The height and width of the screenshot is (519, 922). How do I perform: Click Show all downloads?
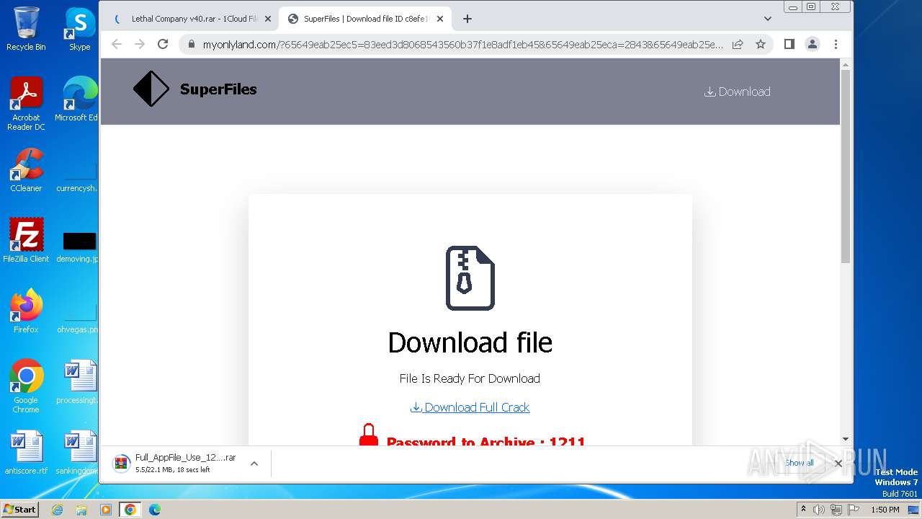pos(799,463)
